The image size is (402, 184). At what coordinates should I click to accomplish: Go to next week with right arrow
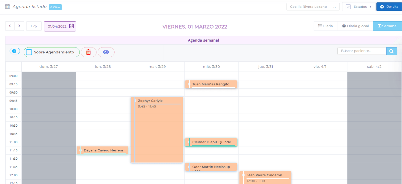point(19,26)
